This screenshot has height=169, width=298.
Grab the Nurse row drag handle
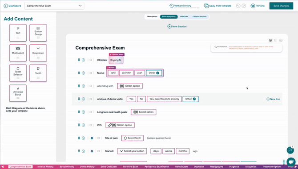click(x=79, y=73)
